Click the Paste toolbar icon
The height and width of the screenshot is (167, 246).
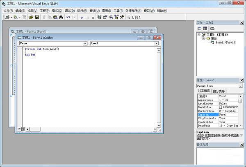coord(55,17)
